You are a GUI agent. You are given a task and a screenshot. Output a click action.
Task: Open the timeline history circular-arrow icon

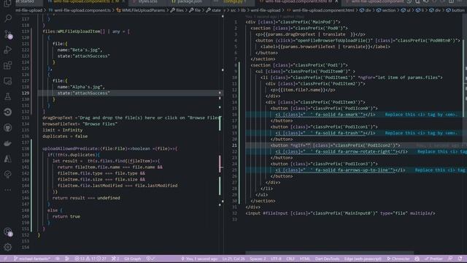coord(8,112)
